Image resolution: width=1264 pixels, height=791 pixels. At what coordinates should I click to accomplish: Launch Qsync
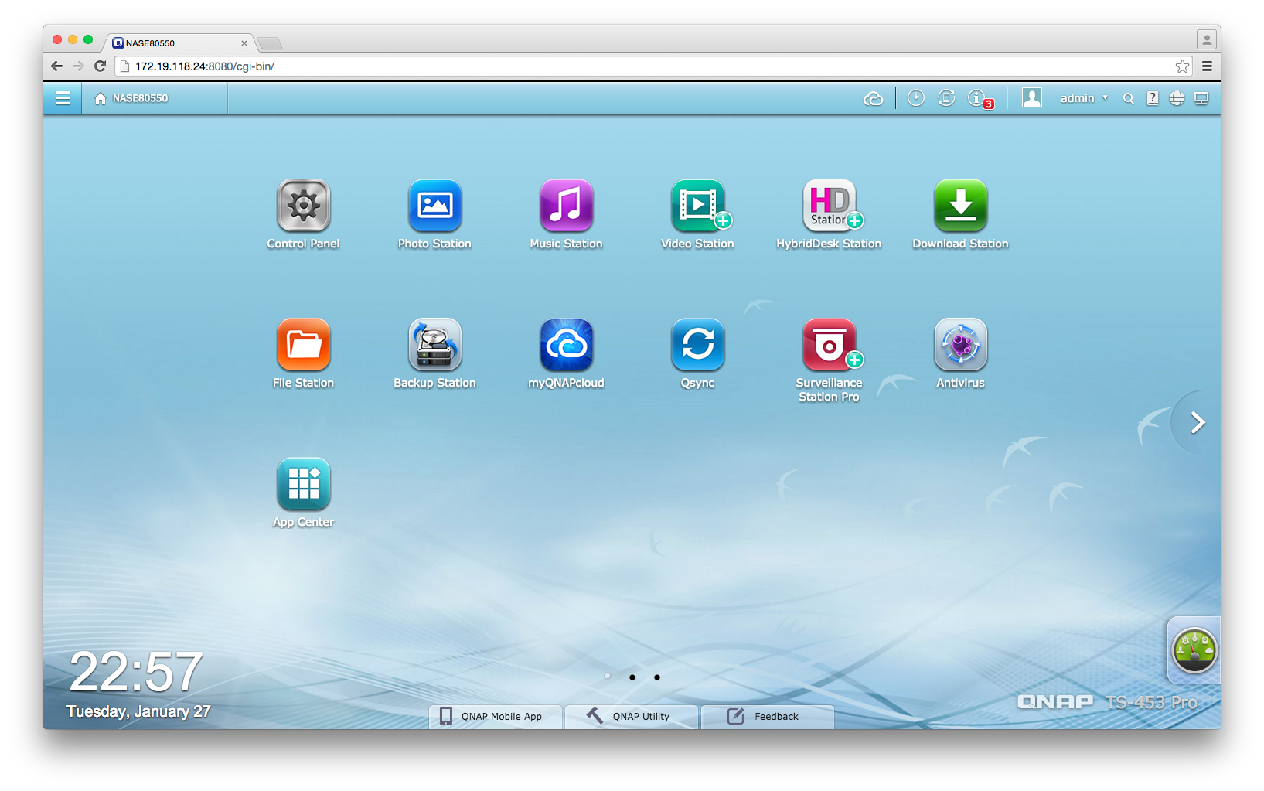point(697,345)
